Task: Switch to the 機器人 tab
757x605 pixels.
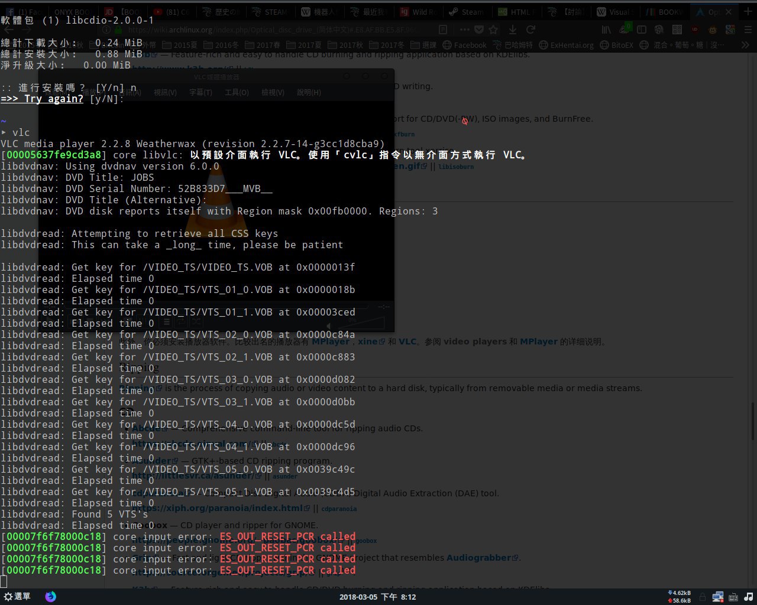Action: coord(321,11)
